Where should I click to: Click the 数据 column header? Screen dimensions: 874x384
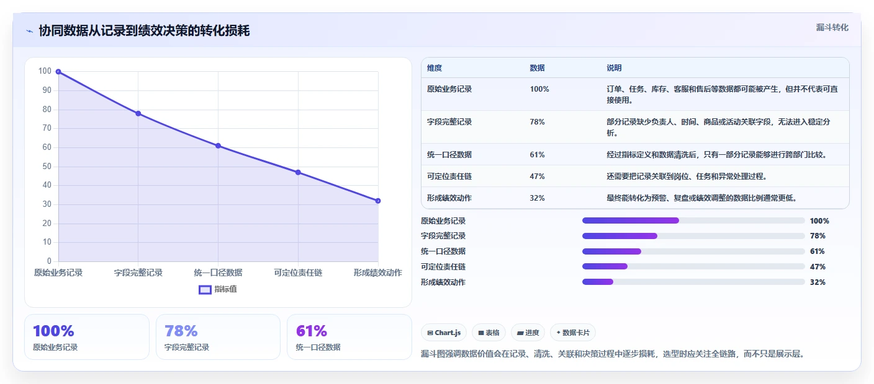(538, 68)
